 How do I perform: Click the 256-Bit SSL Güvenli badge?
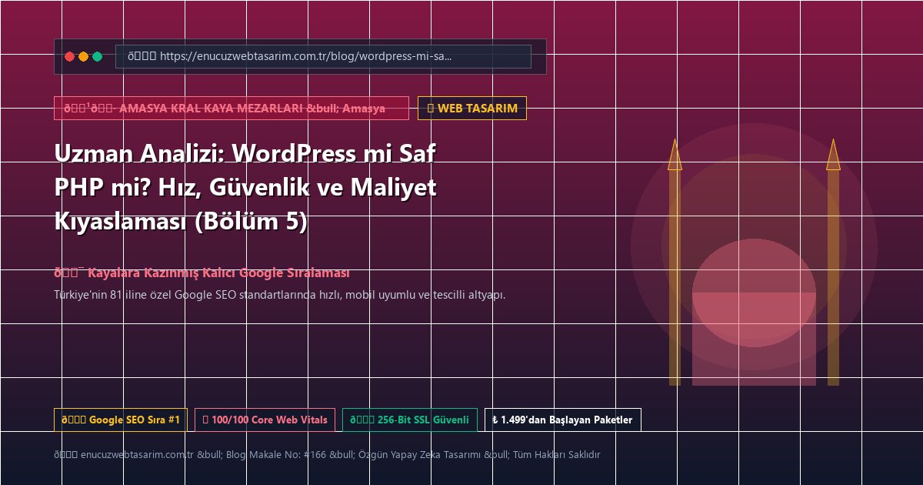point(409,420)
